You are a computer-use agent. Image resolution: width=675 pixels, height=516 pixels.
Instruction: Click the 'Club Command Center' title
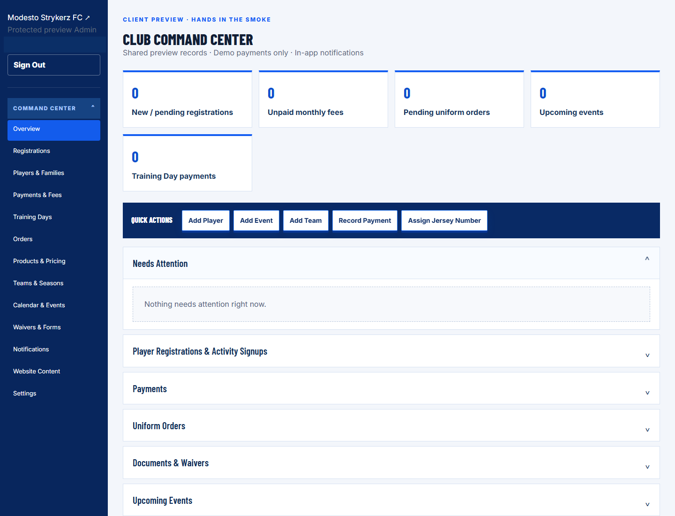pyautogui.click(x=188, y=40)
